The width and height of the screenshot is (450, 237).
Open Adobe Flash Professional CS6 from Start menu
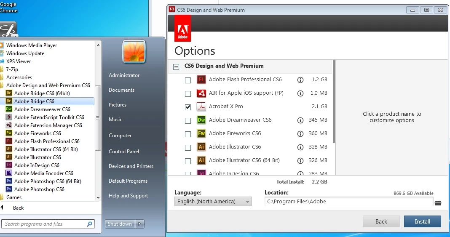[x=46, y=141]
